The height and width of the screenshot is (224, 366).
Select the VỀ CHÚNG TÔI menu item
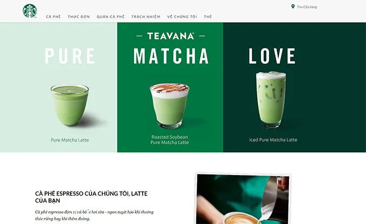(182, 17)
